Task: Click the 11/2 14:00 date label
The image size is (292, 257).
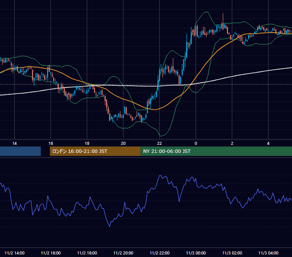Action: point(14,253)
